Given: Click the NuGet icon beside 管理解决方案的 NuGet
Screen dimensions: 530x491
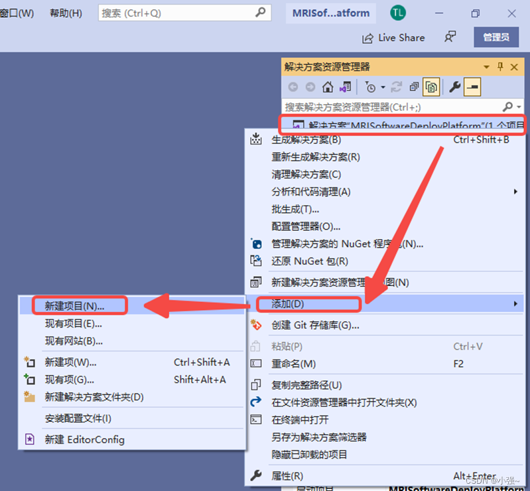Looking at the screenshot, I should point(256,244).
